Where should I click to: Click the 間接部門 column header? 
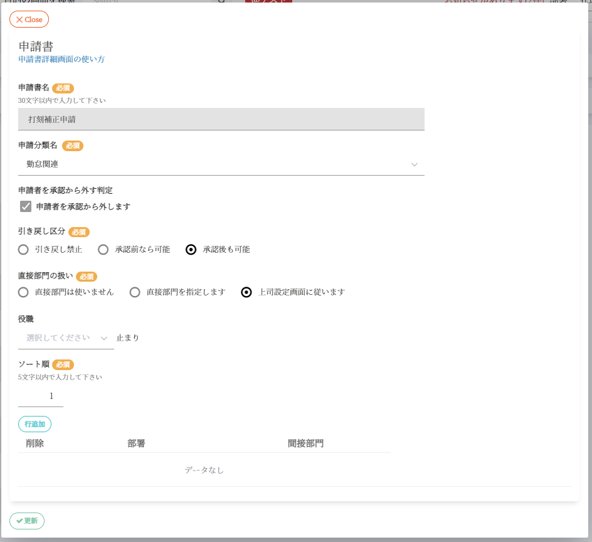[305, 444]
